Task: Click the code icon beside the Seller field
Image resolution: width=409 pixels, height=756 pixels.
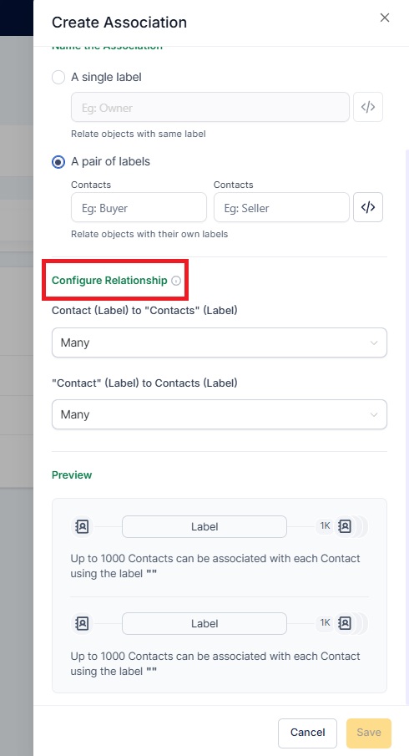Action: coord(368,207)
